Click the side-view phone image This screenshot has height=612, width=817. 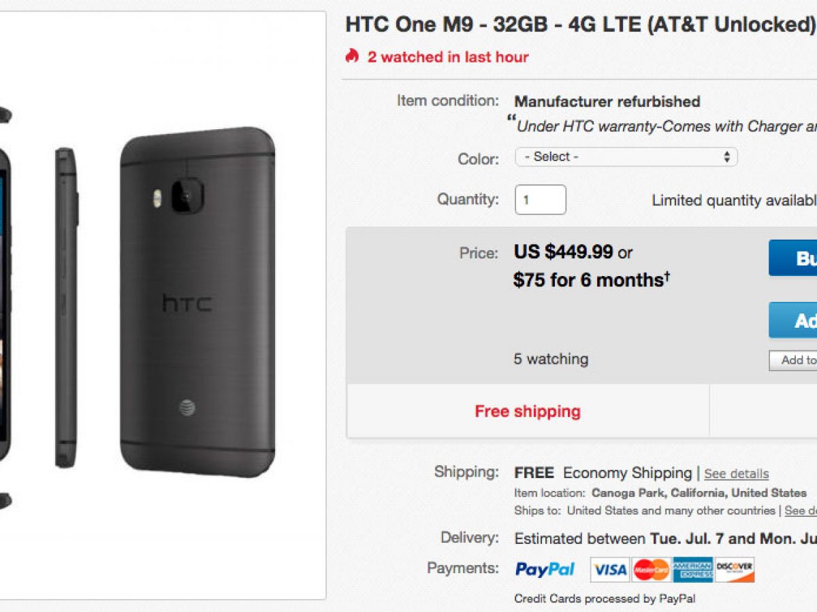(66, 306)
